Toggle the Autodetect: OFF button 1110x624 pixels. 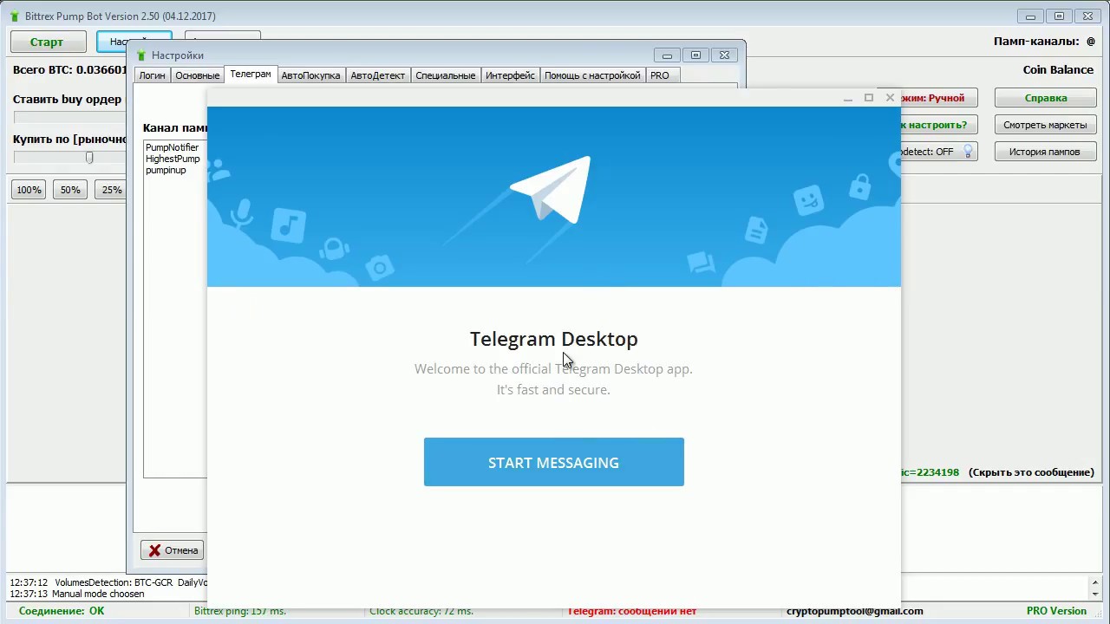939,152
